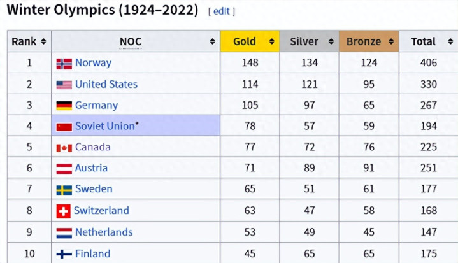Sort table by NOC column arrows
The height and width of the screenshot is (263, 458).
pyautogui.click(x=212, y=42)
